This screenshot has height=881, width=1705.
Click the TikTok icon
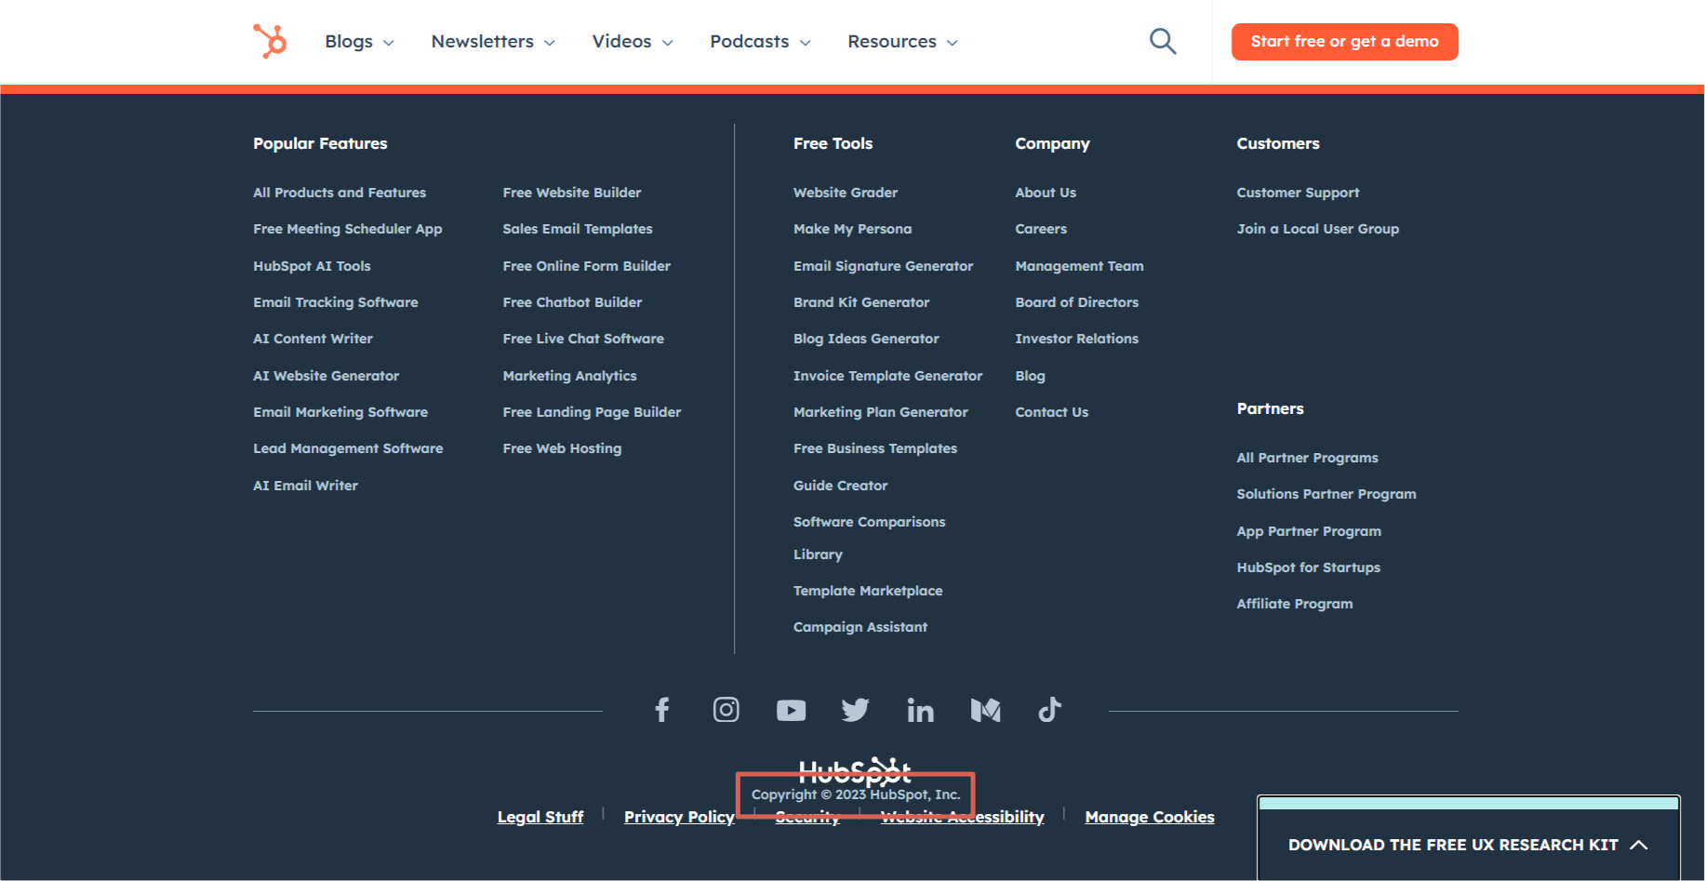[1049, 710]
